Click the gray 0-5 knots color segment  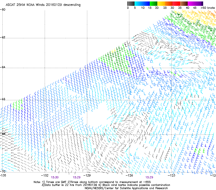[x=131, y=4]
